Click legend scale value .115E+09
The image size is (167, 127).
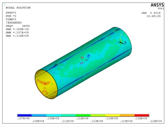[126, 121]
